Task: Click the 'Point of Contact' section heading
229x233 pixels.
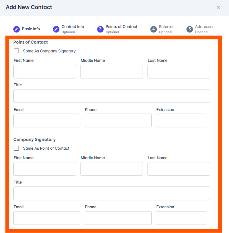Action: coord(31,42)
